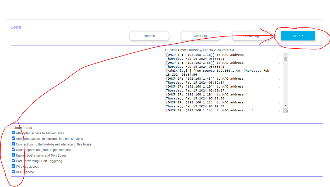Viewport: 330px width, 187px height.
Task: Click the log scrollbar down arrow
Action: point(285,106)
